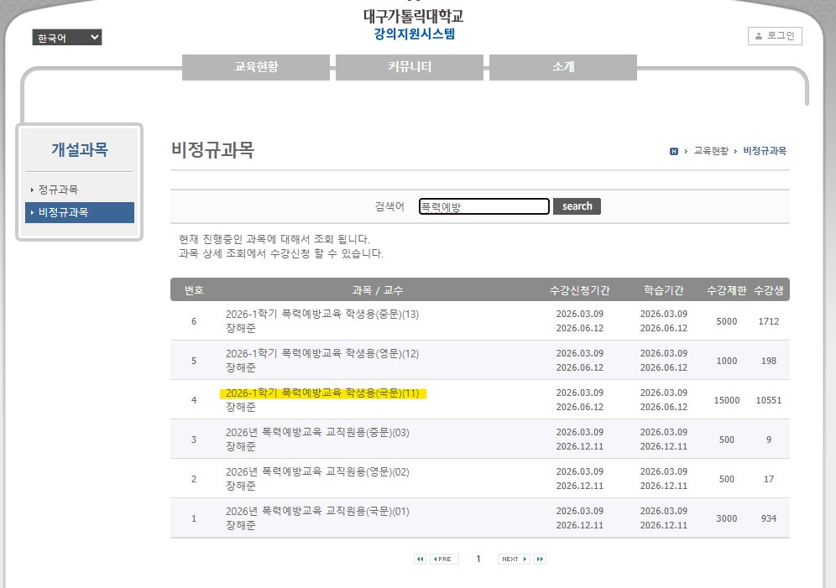Open 폭력예방교육 학생용(영문)(12) course
Viewport: 836px width, 588px height.
(x=322, y=354)
